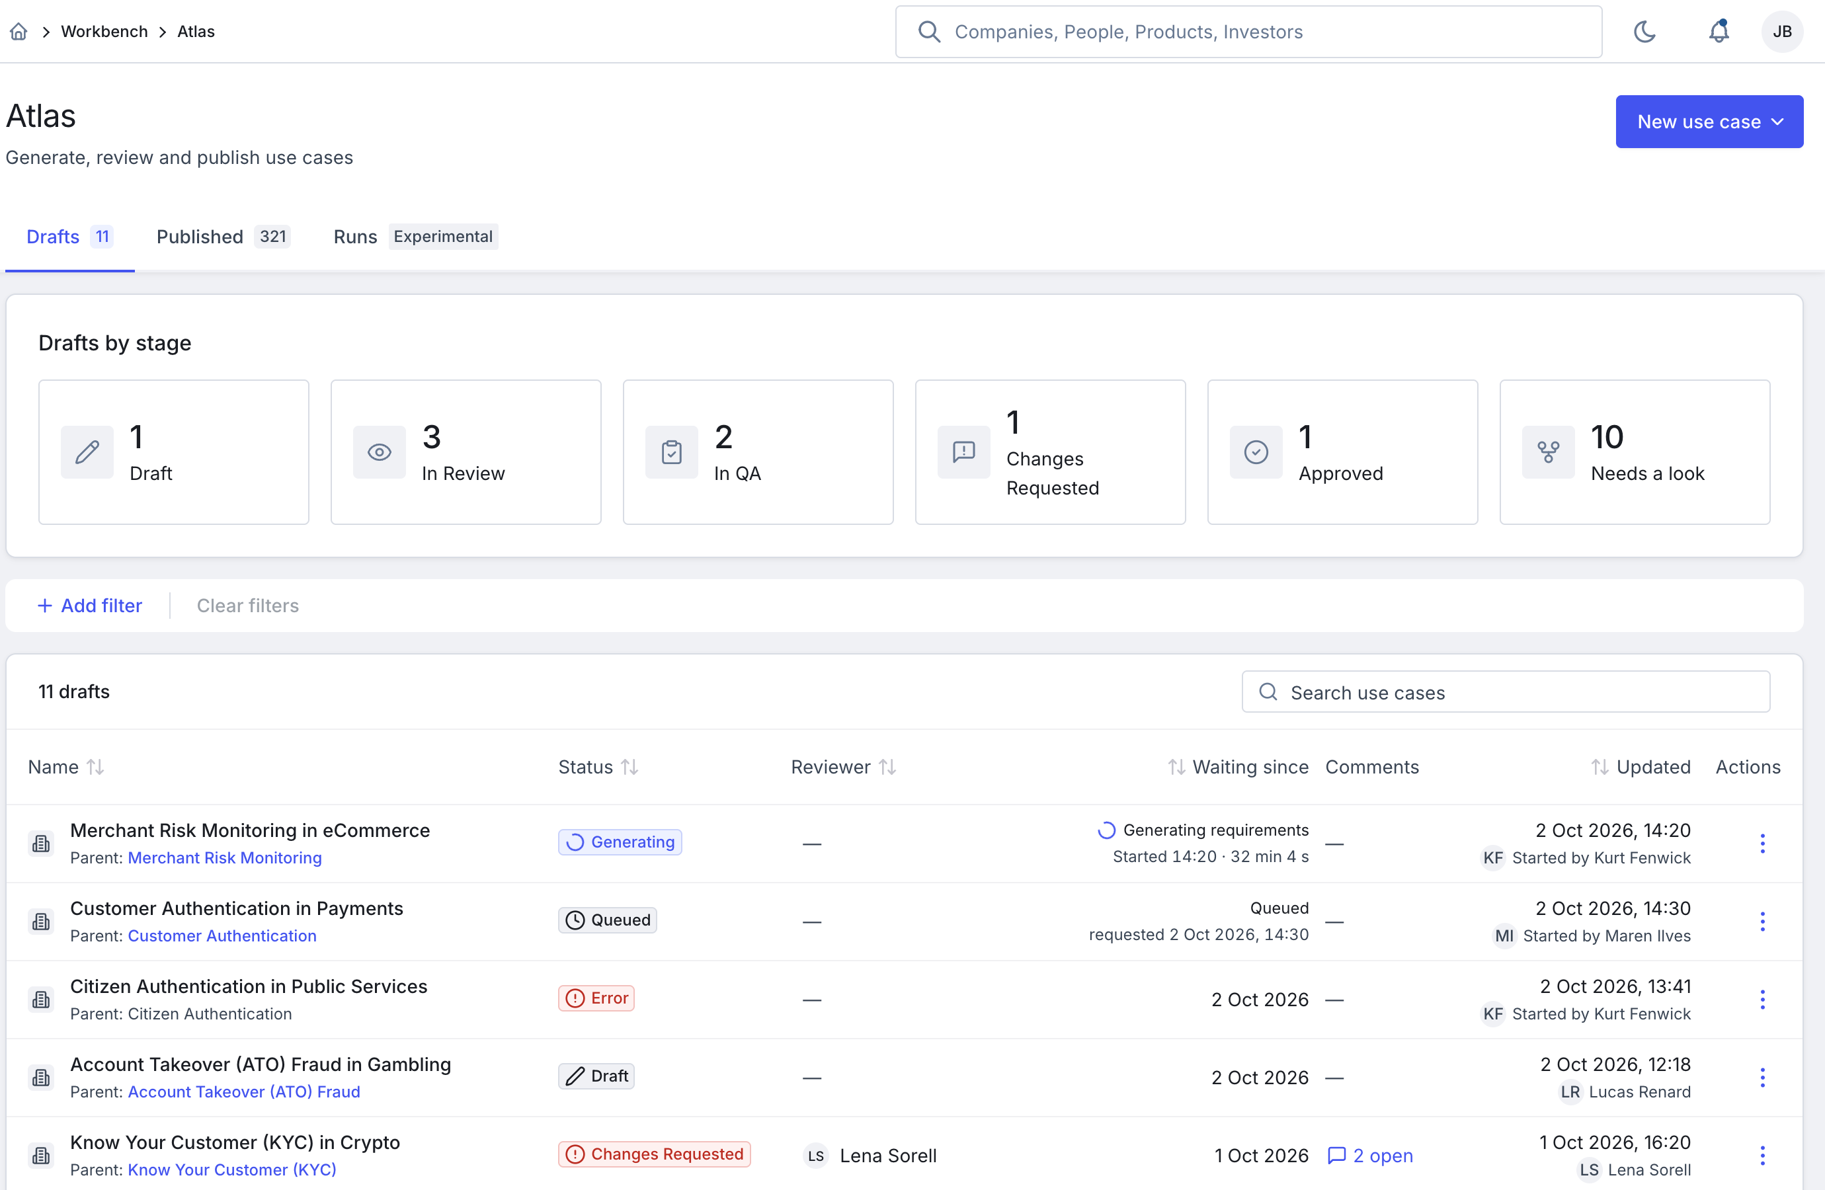View the 2 open comments
The width and height of the screenshot is (1825, 1190).
[x=1369, y=1156]
